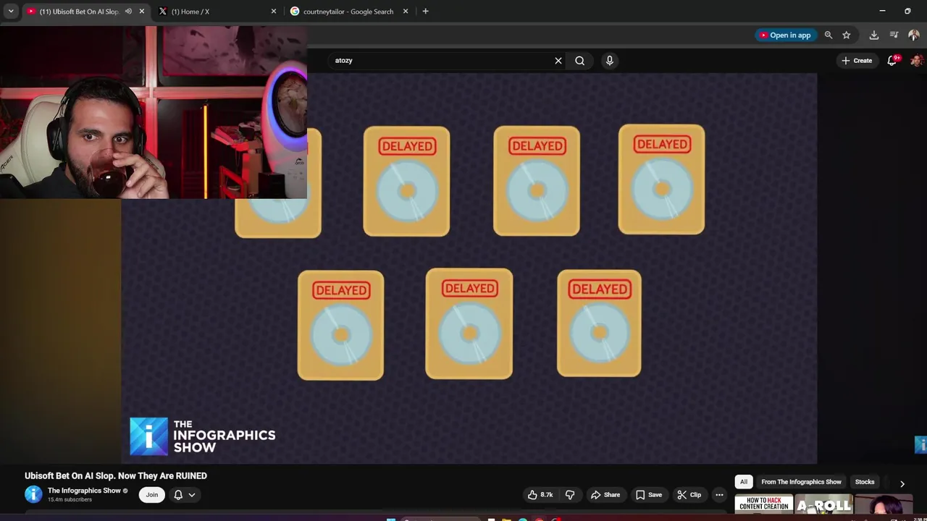Click the Open in app button
927x521 pixels.
click(x=785, y=35)
